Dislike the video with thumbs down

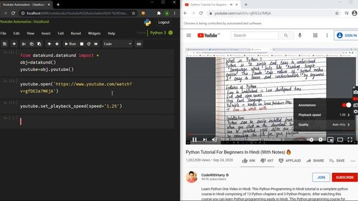(x=267, y=161)
